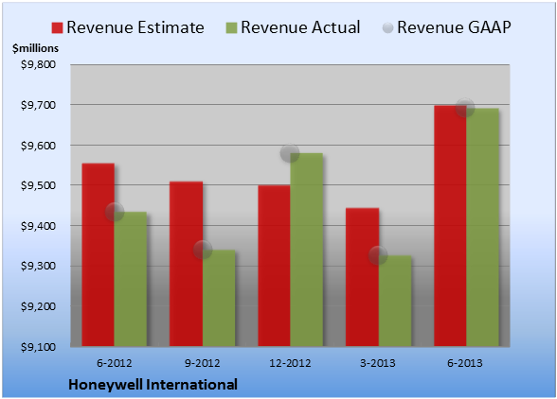
Task: Click the GAAP circle marker for 12-2012
Action: coord(290,153)
